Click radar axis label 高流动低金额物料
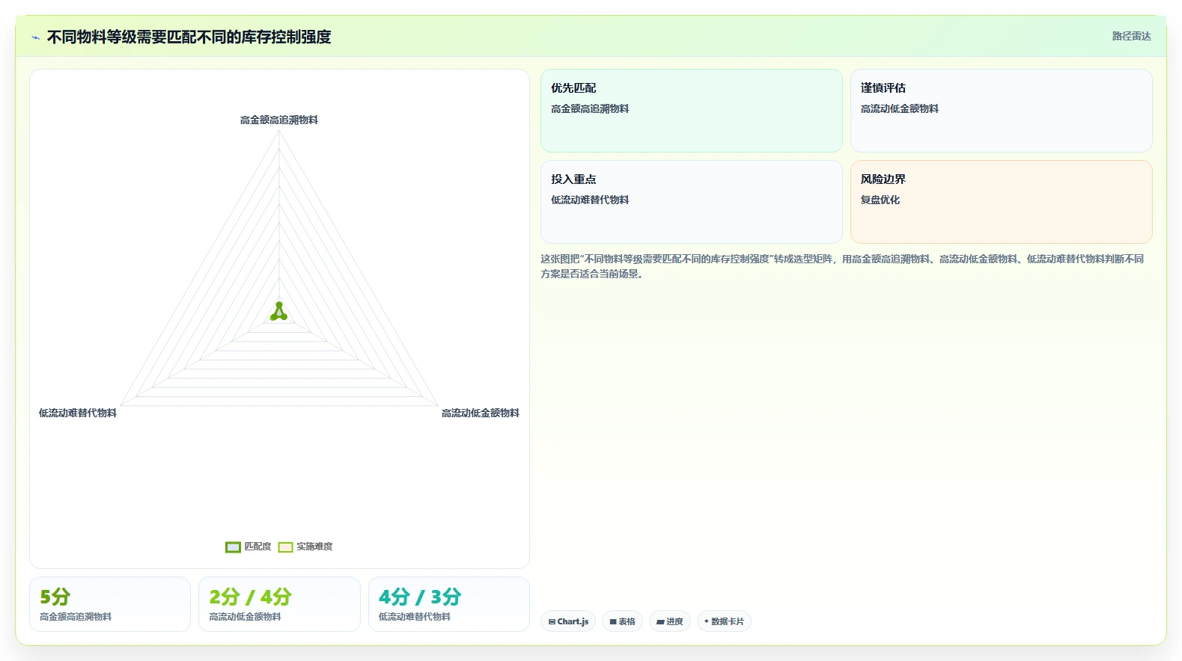The height and width of the screenshot is (661, 1182). coord(481,413)
